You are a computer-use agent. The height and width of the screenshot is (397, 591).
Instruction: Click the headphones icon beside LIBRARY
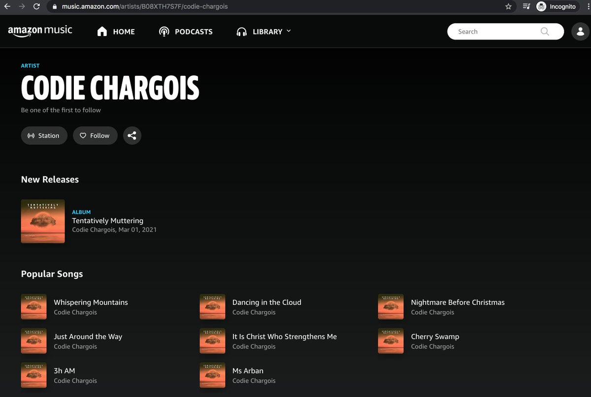click(241, 32)
